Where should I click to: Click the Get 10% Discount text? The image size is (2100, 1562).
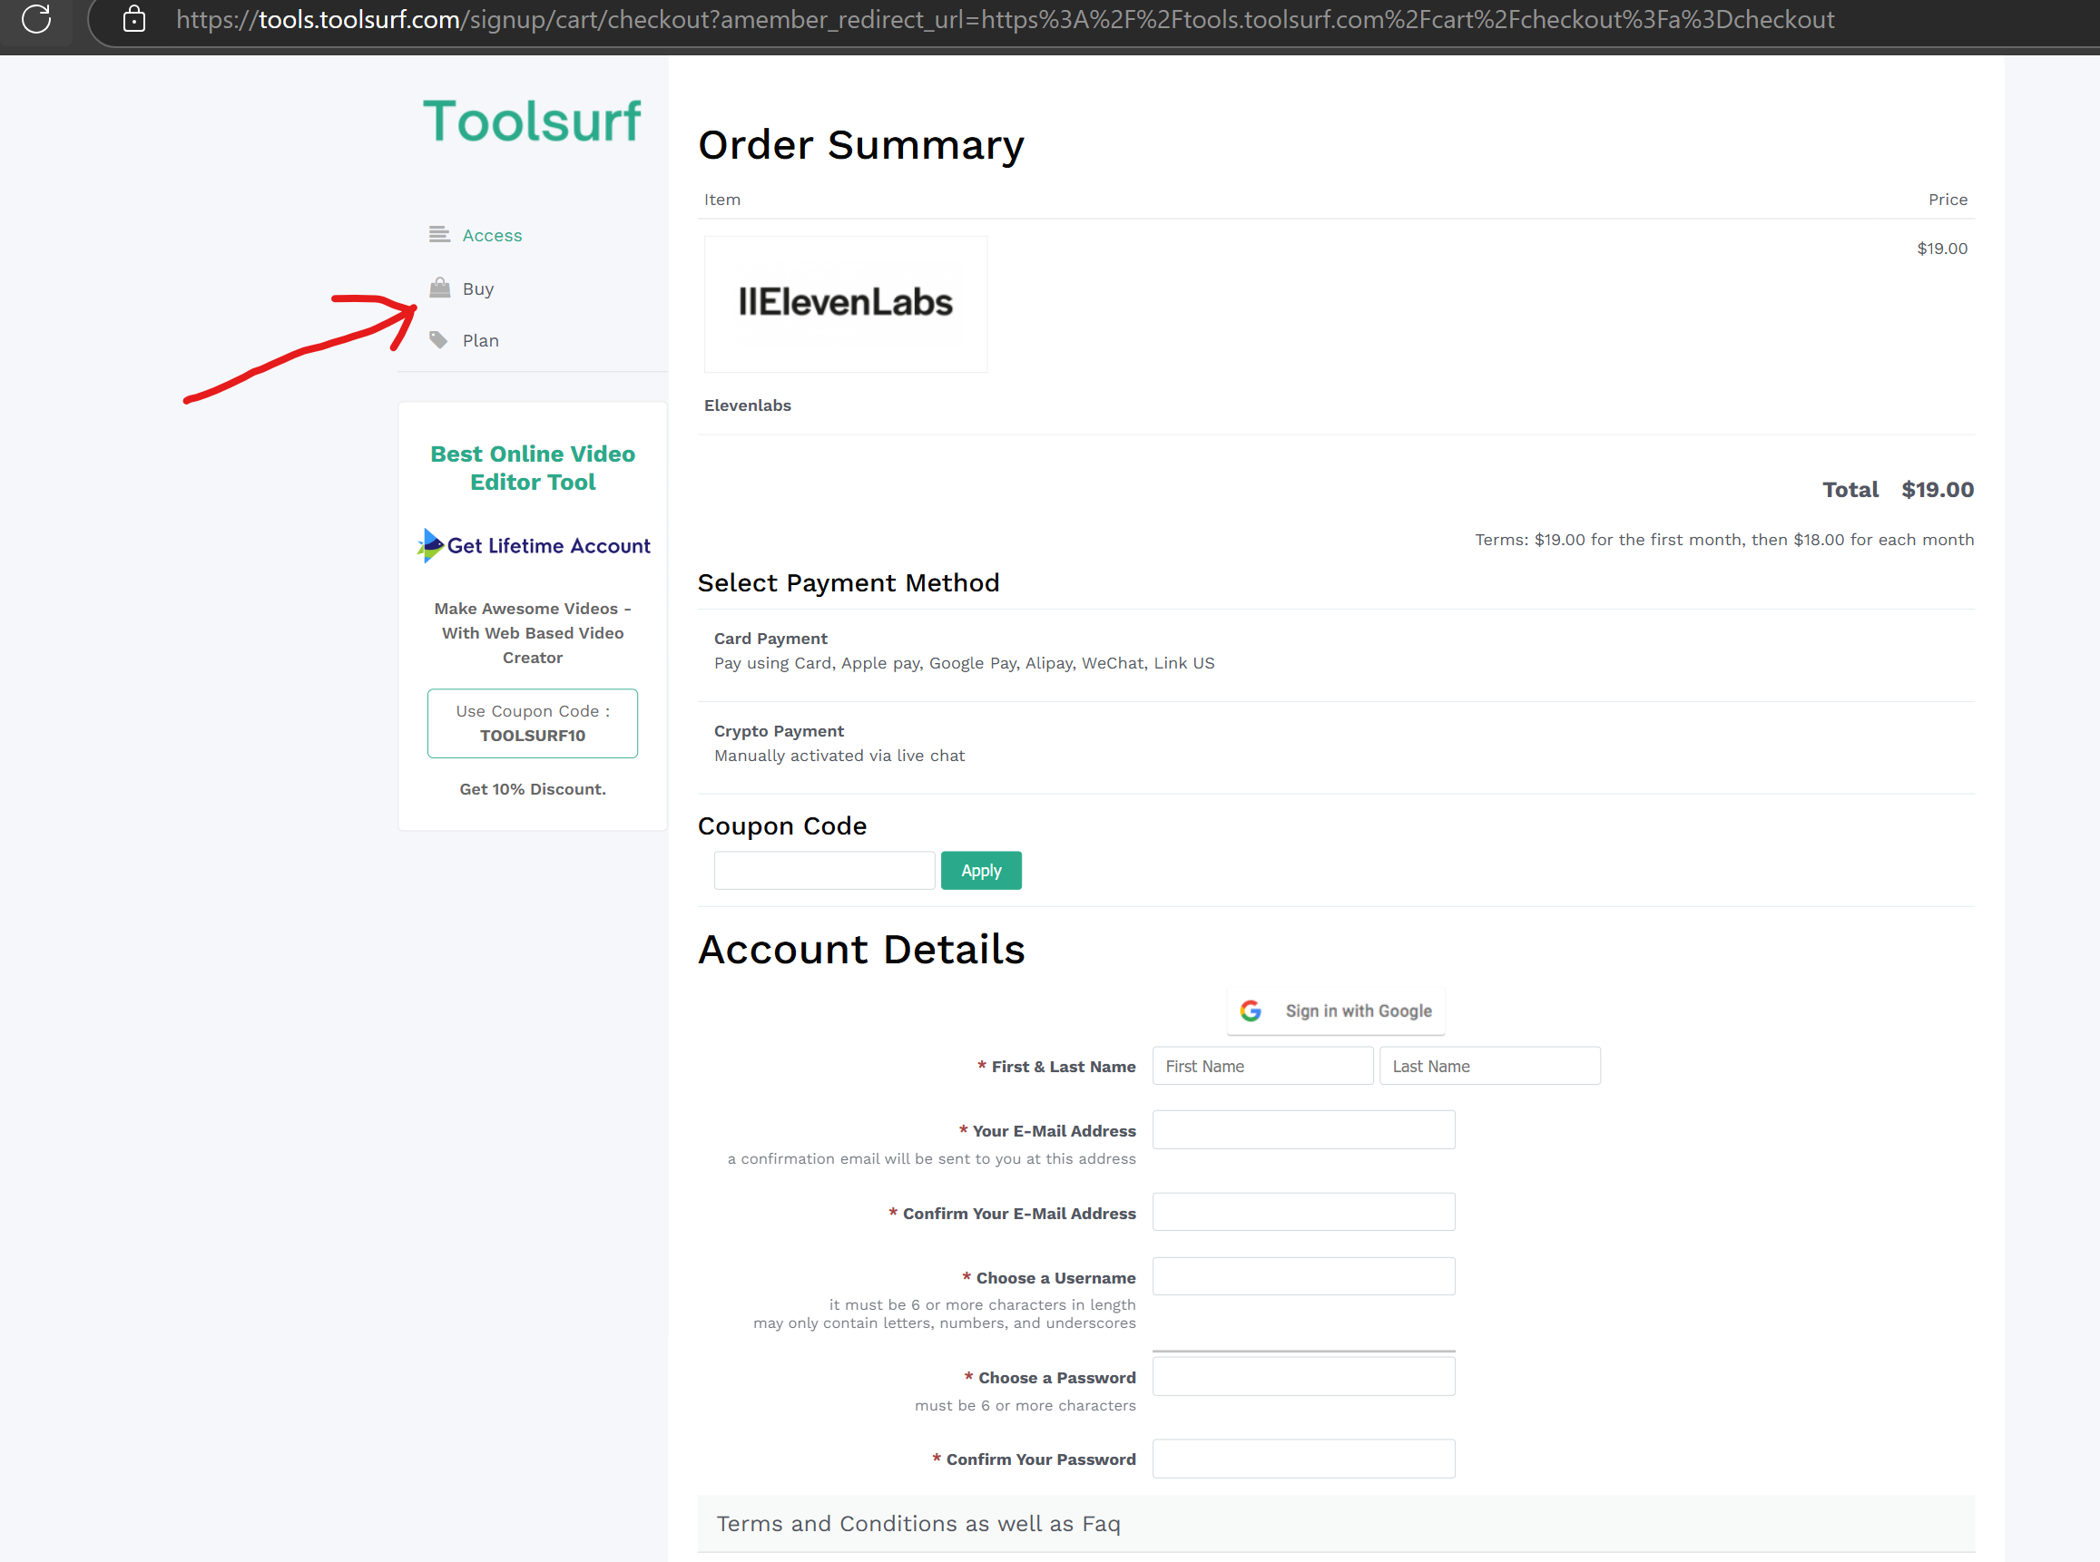click(533, 789)
